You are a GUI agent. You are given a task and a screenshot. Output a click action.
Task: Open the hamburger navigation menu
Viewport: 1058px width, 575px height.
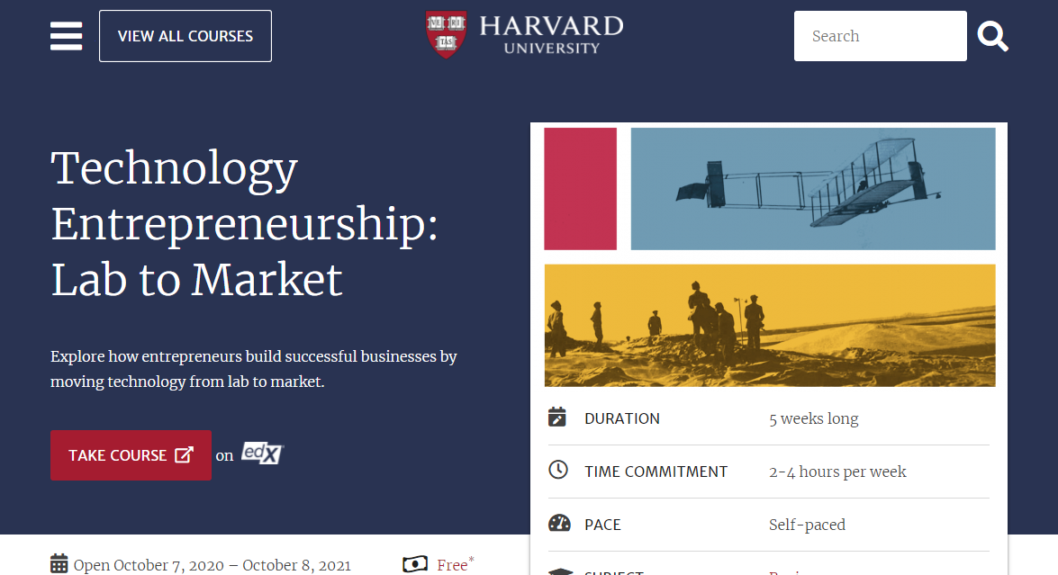click(x=66, y=35)
